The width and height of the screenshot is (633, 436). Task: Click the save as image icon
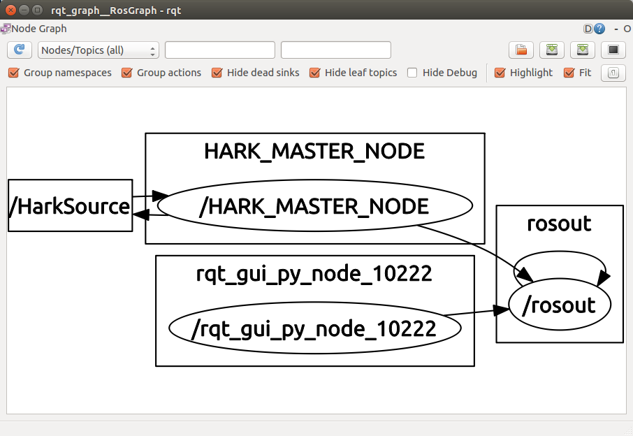tap(613, 50)
